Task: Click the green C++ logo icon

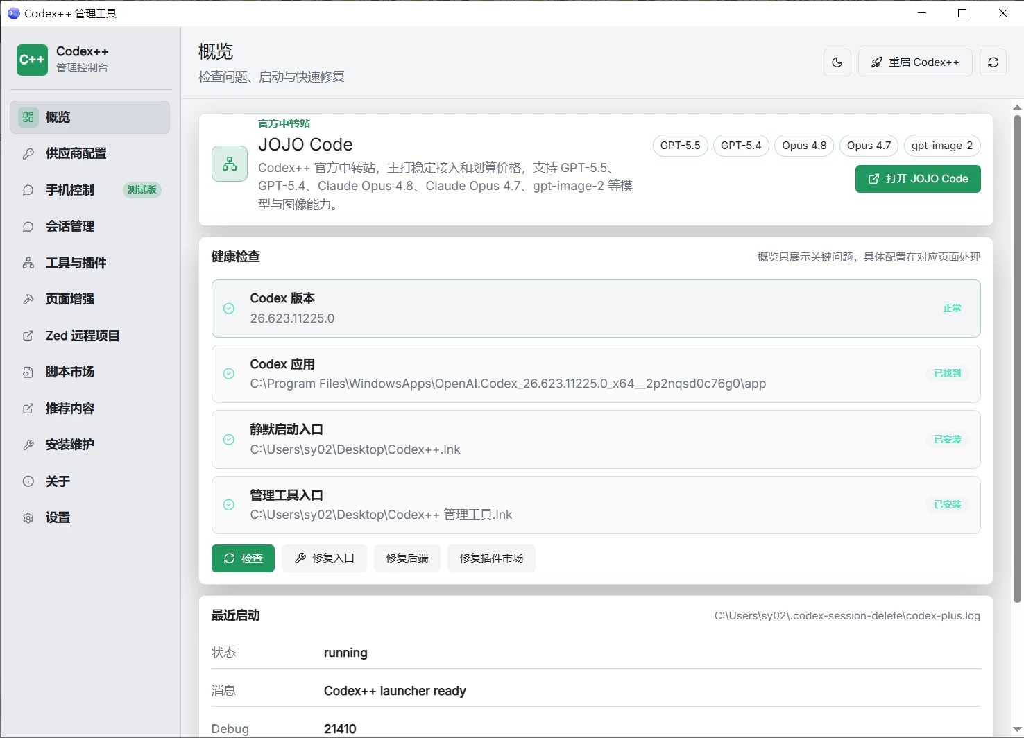Action: point(32,60)
